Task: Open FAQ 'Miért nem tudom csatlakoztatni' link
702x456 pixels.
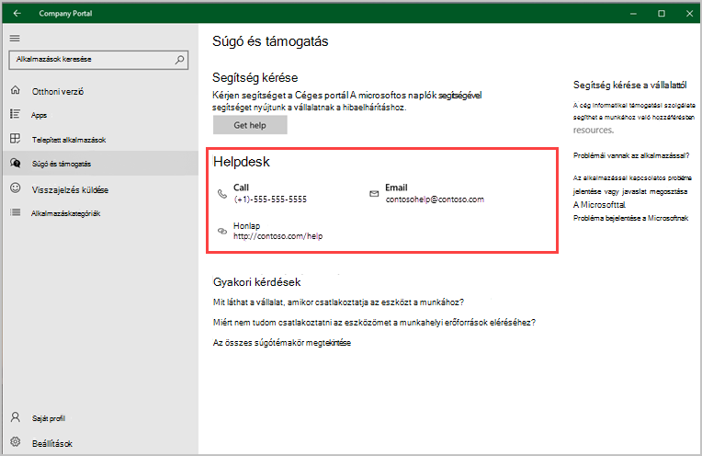Action: coord(374,323)
